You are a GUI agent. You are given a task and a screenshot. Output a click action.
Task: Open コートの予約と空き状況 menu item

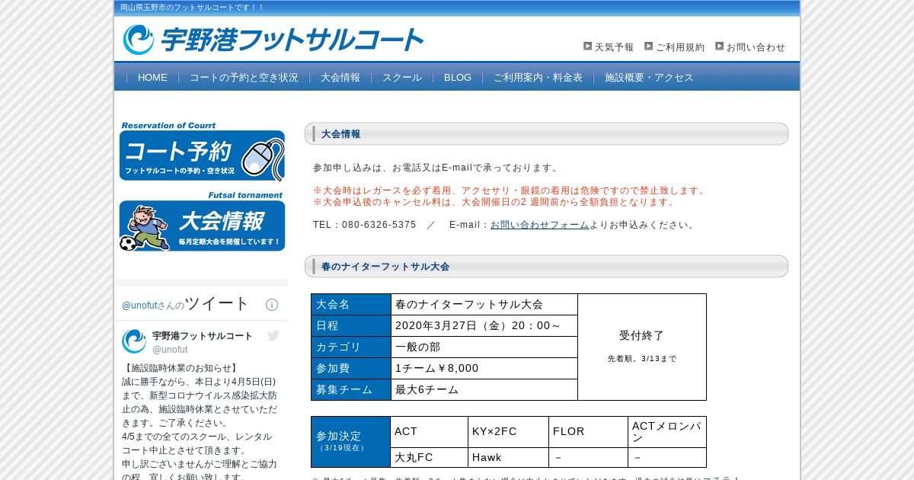(244, 78)
